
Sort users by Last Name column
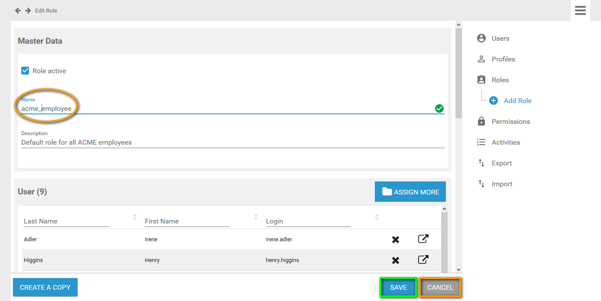pos(135,217)
